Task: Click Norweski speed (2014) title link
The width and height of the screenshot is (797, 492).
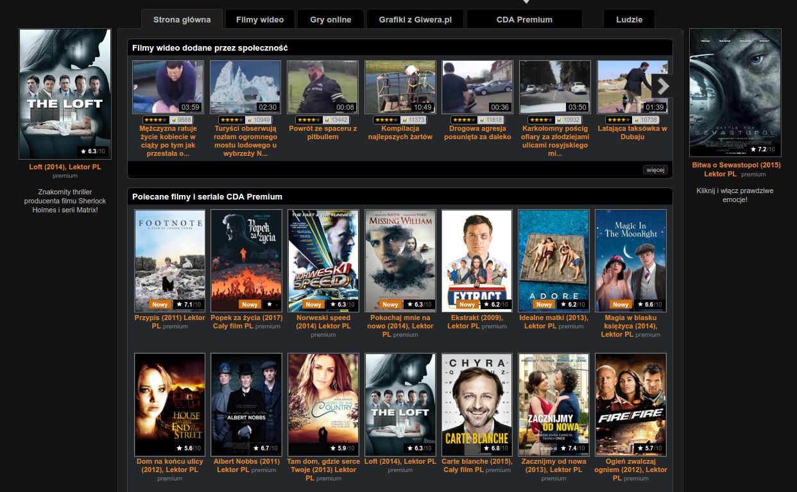Action: point(323,321)
